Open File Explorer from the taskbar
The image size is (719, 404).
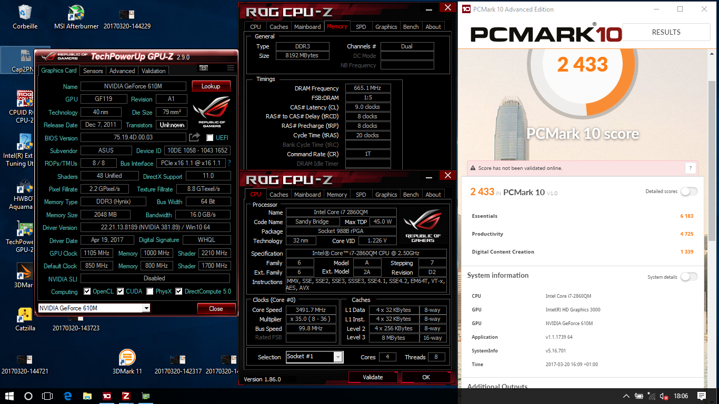click(x=87, y=396)
